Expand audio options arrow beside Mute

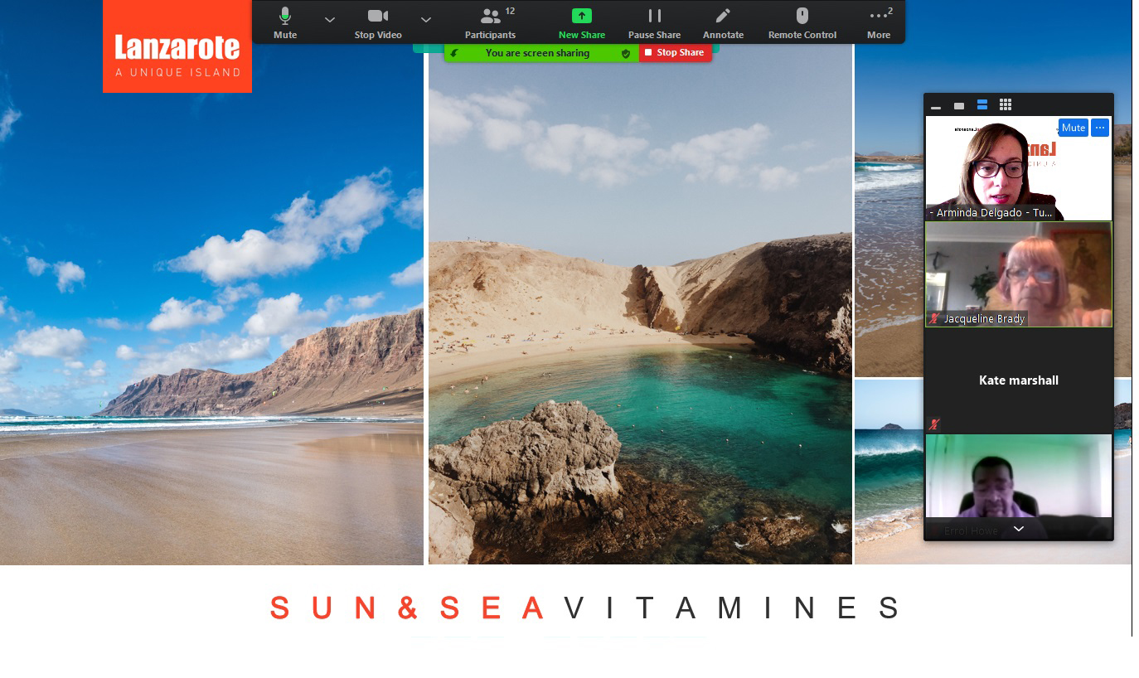[330, 19]
